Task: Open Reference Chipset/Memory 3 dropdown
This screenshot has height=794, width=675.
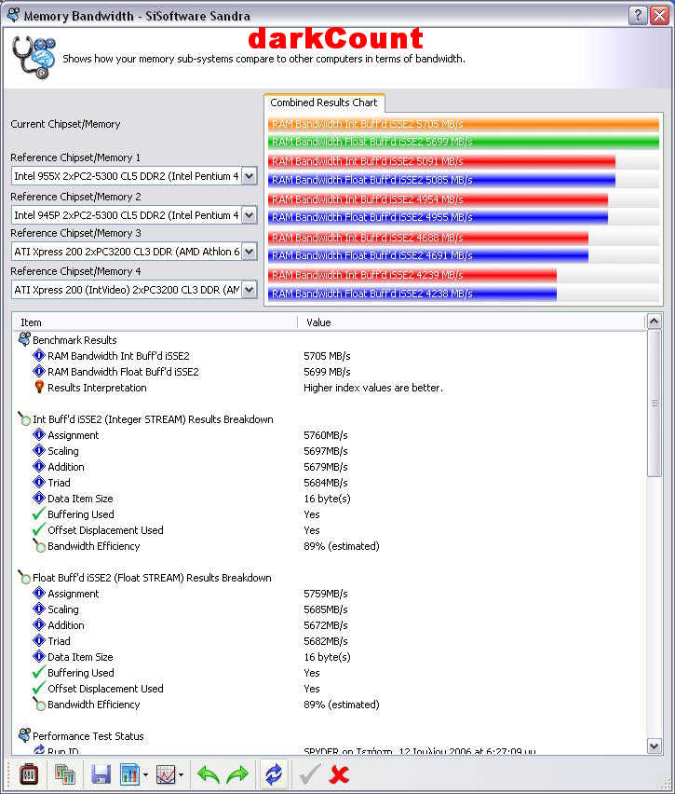Action: tap(249, 252)
